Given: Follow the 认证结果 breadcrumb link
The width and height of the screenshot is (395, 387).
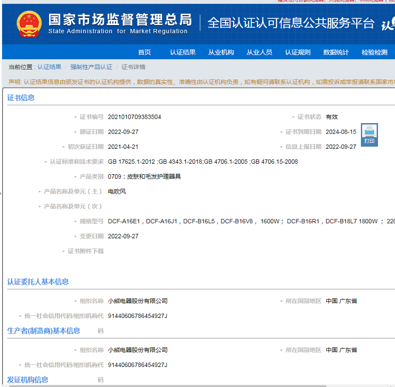Looking at the screenshot, I should pos(49,67).
